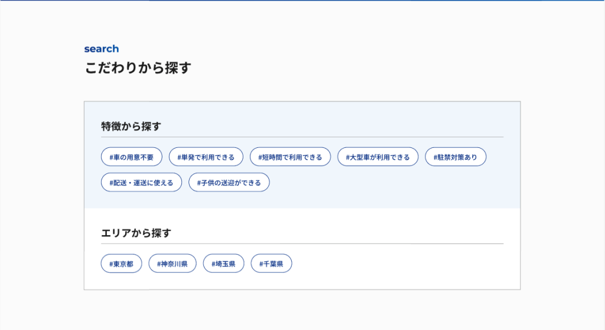Choose the #短時間で利用できる filter tag

click(x=290, y=157)
